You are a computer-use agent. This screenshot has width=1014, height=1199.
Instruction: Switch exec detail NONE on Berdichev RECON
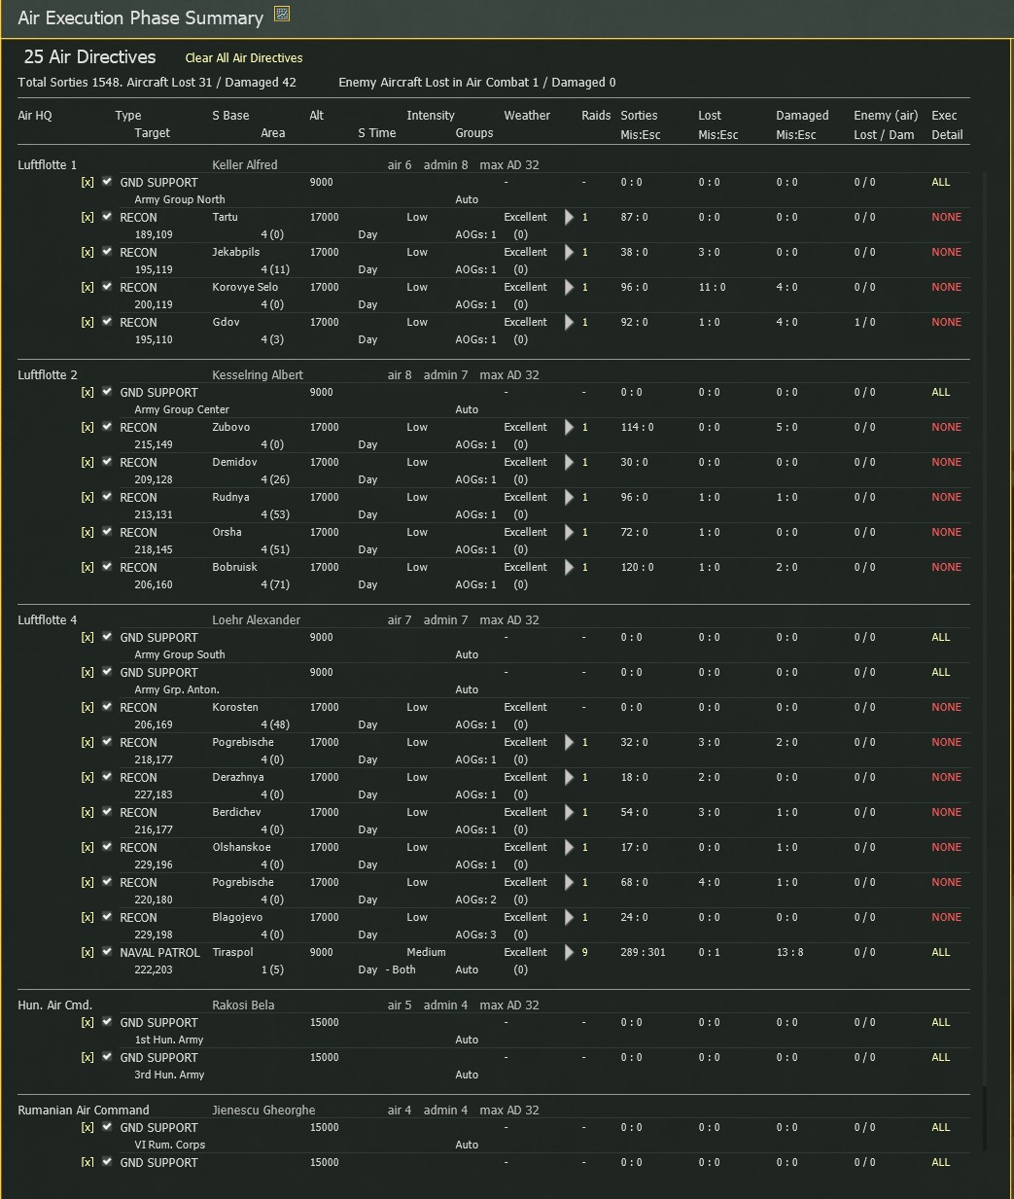(946, 813)
